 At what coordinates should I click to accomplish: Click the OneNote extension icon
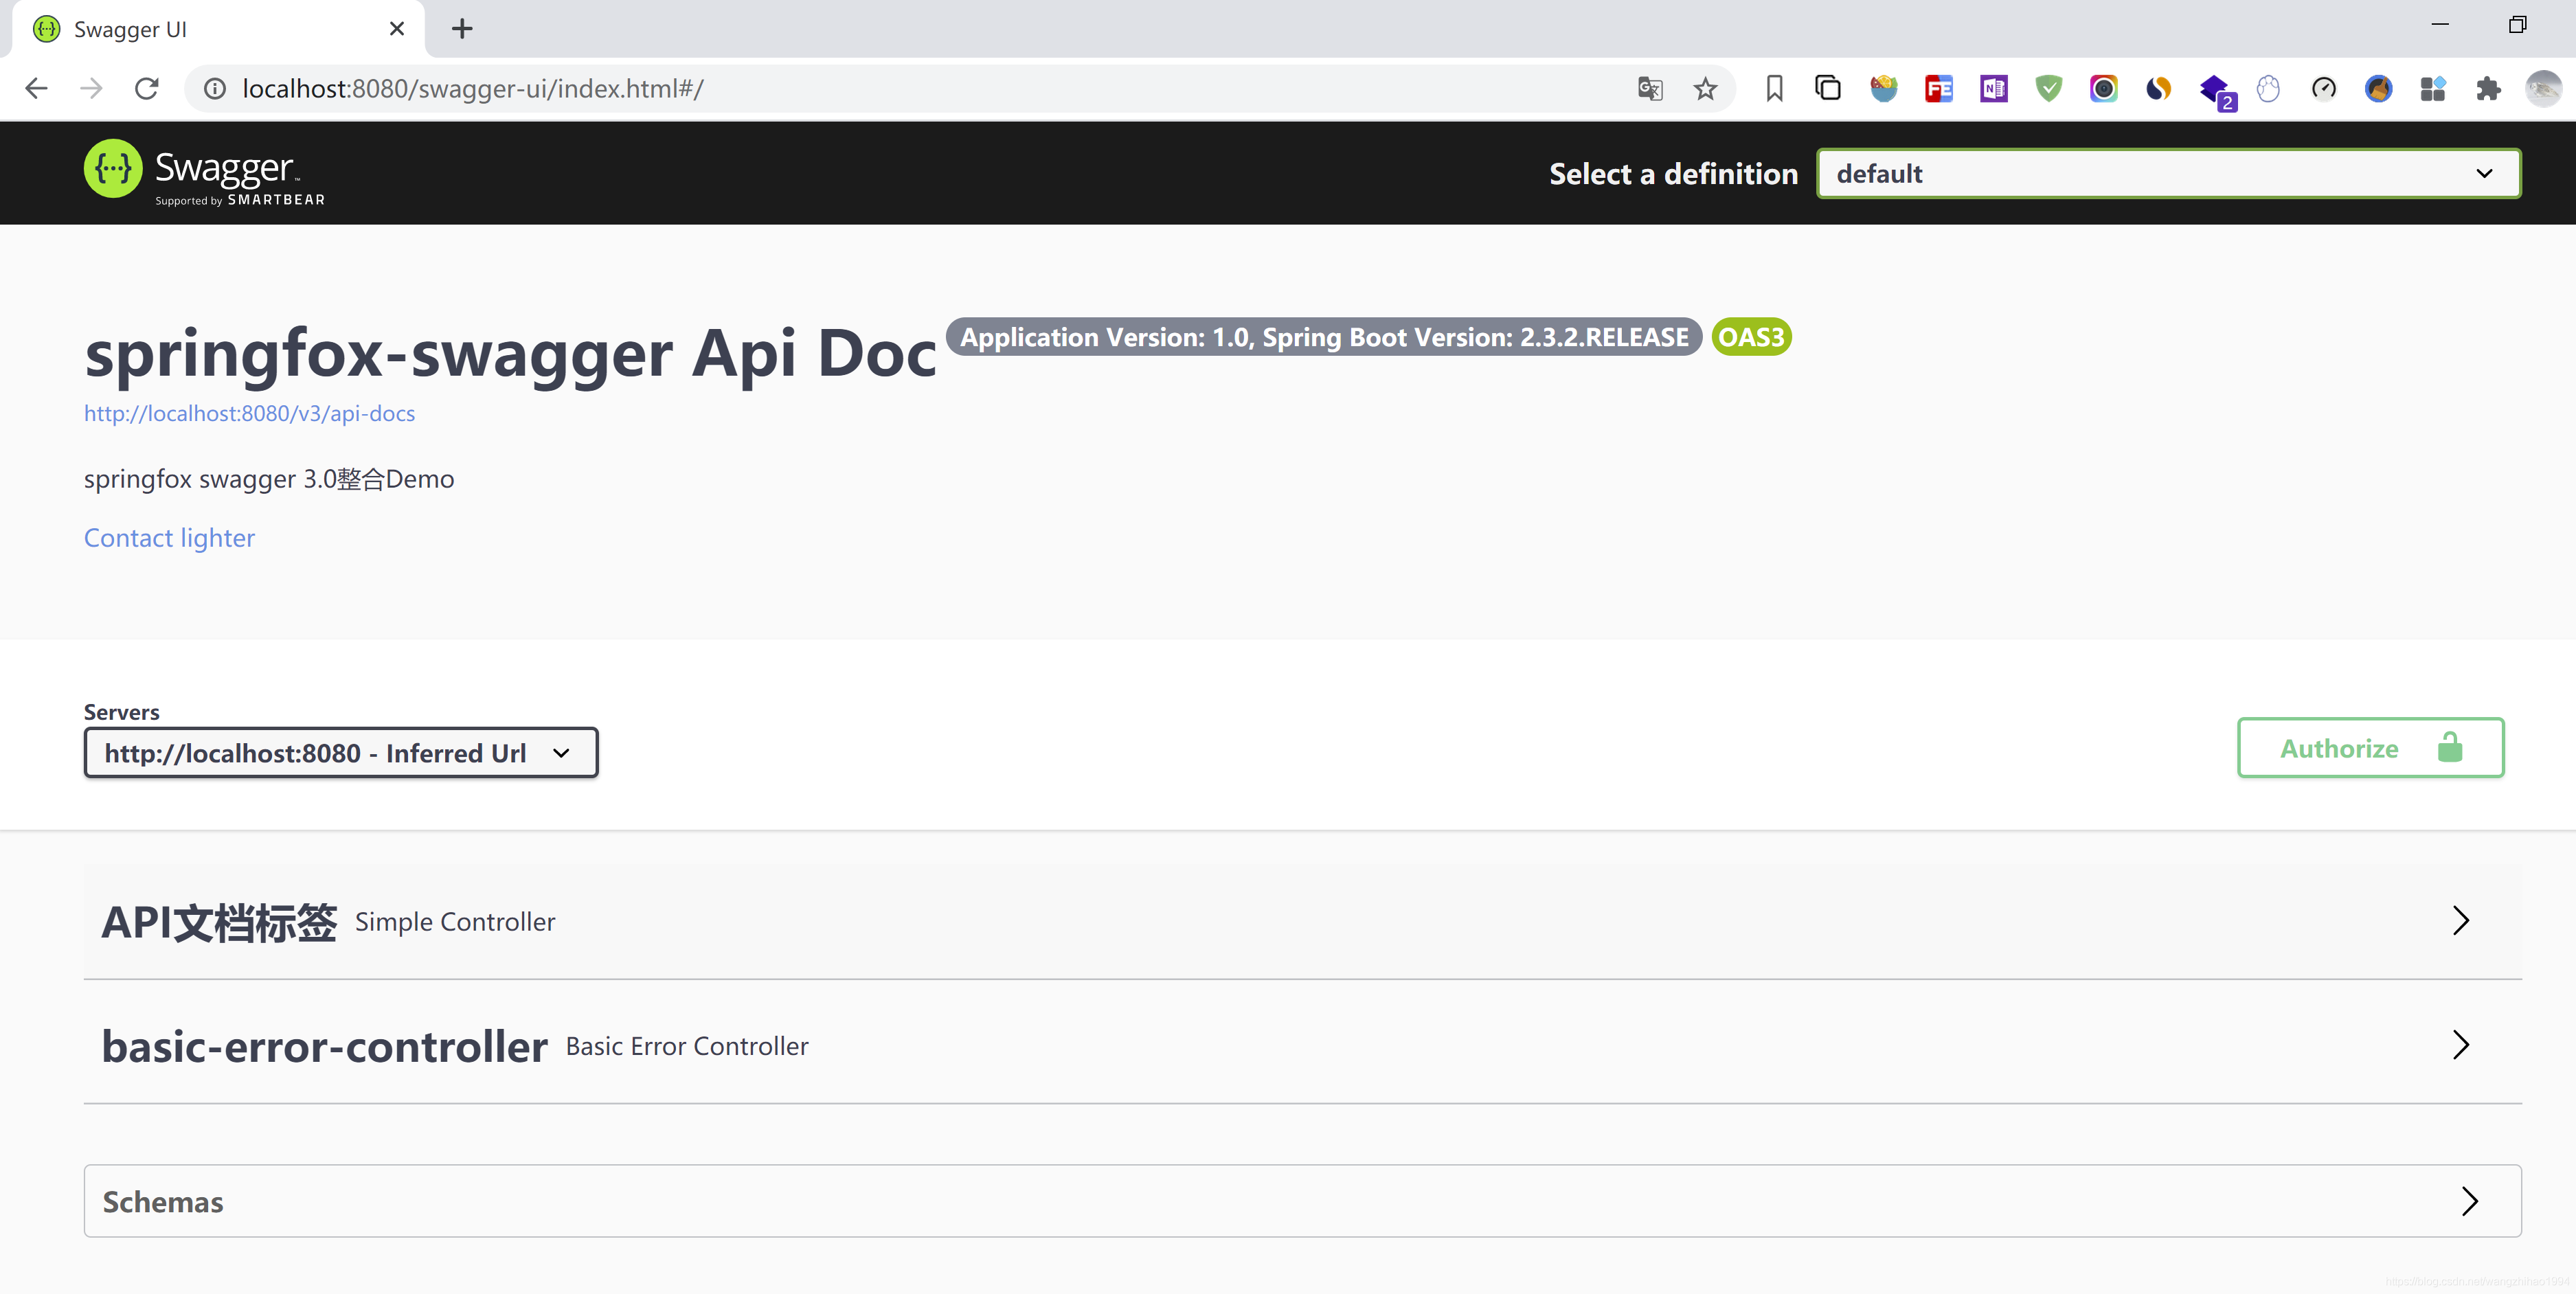[x=1993, y=88]
